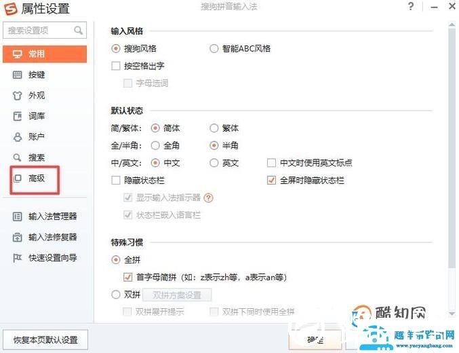Click 恢复本页默认设置 button

point(45,340)
